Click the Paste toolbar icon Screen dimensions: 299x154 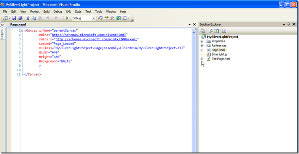[x=40, y=18]
